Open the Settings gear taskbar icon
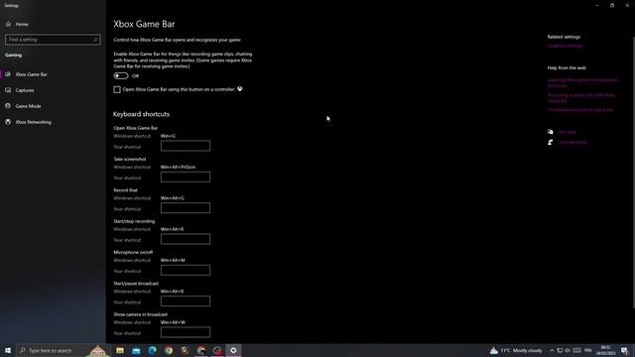 click(233, 350)
